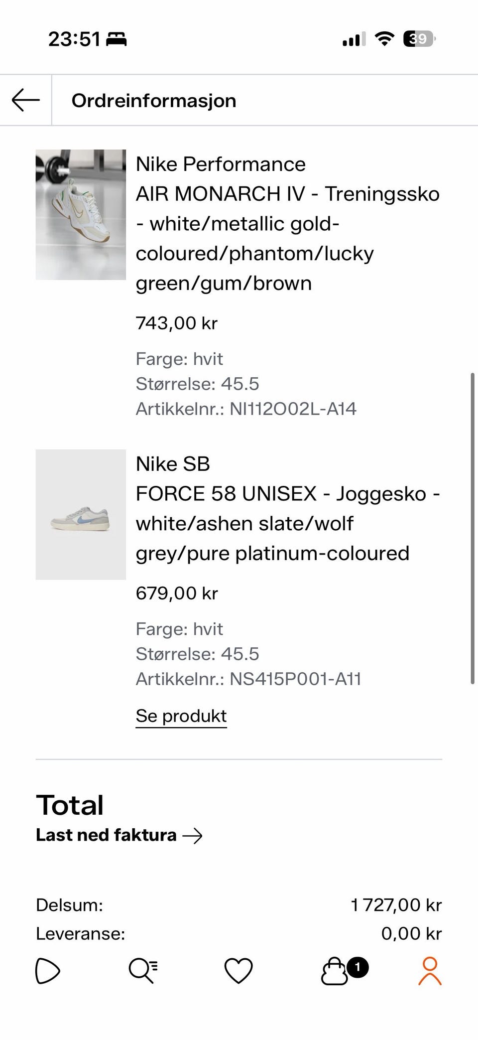Tap the Wi-Fi status icon
478x1040 pixels.
tap(384, 38)
